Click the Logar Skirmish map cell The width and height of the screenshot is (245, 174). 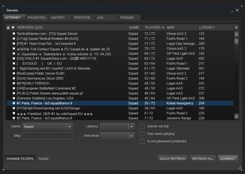[x=178, y=68]
